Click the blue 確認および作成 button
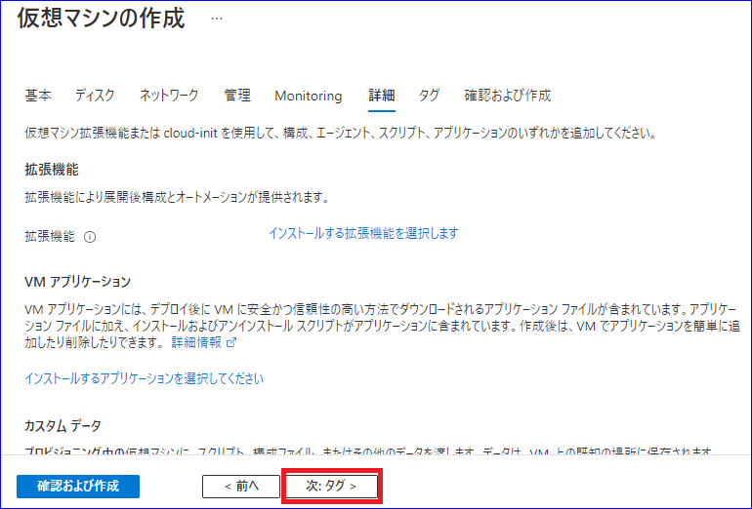Viewport: 752px width, 509px height. pyautogui.click(x=78, y=487)
